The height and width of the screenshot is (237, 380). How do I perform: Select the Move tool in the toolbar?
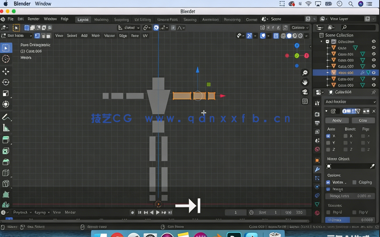[6, 70]
